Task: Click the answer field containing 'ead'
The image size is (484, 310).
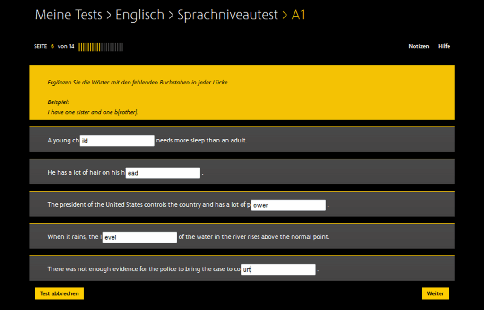Action: [163, 173]
